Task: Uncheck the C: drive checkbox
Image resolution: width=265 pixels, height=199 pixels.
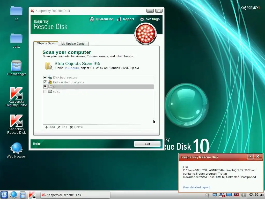Action: pyautogui.click(x=45, y=87)
